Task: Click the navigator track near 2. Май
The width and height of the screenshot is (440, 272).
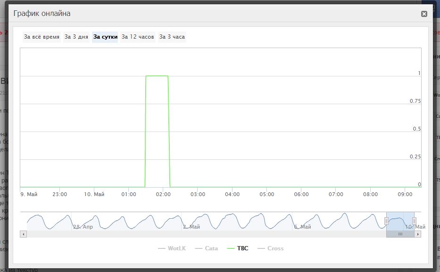Action: [191, 227]
